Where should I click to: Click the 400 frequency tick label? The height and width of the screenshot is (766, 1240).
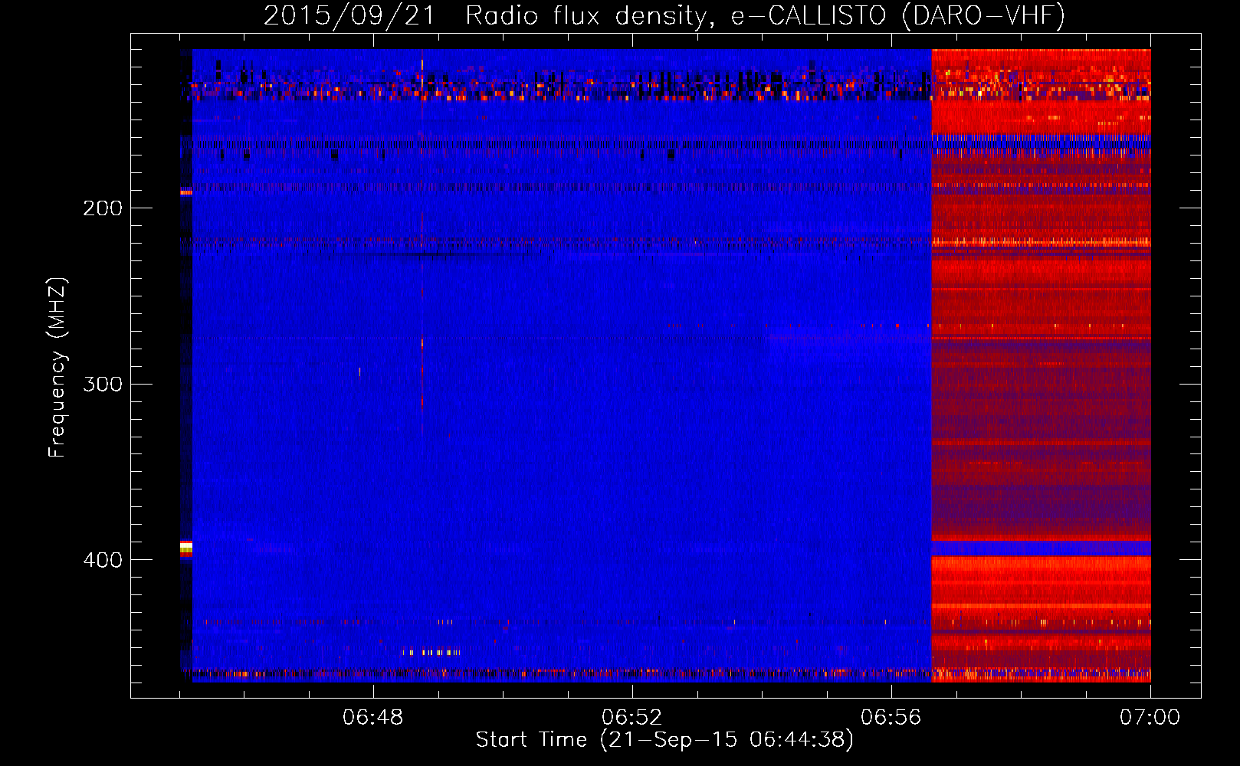(x=103, y=560)
